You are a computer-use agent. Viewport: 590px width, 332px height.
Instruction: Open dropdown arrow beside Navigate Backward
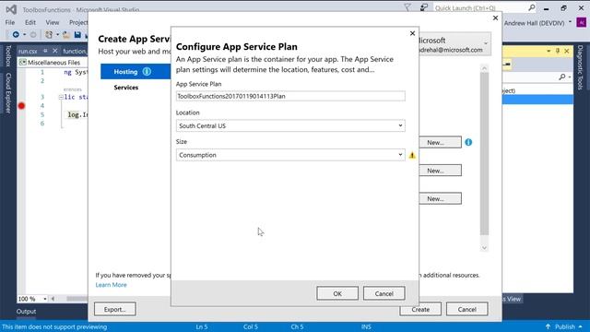(x=25, y=35)
